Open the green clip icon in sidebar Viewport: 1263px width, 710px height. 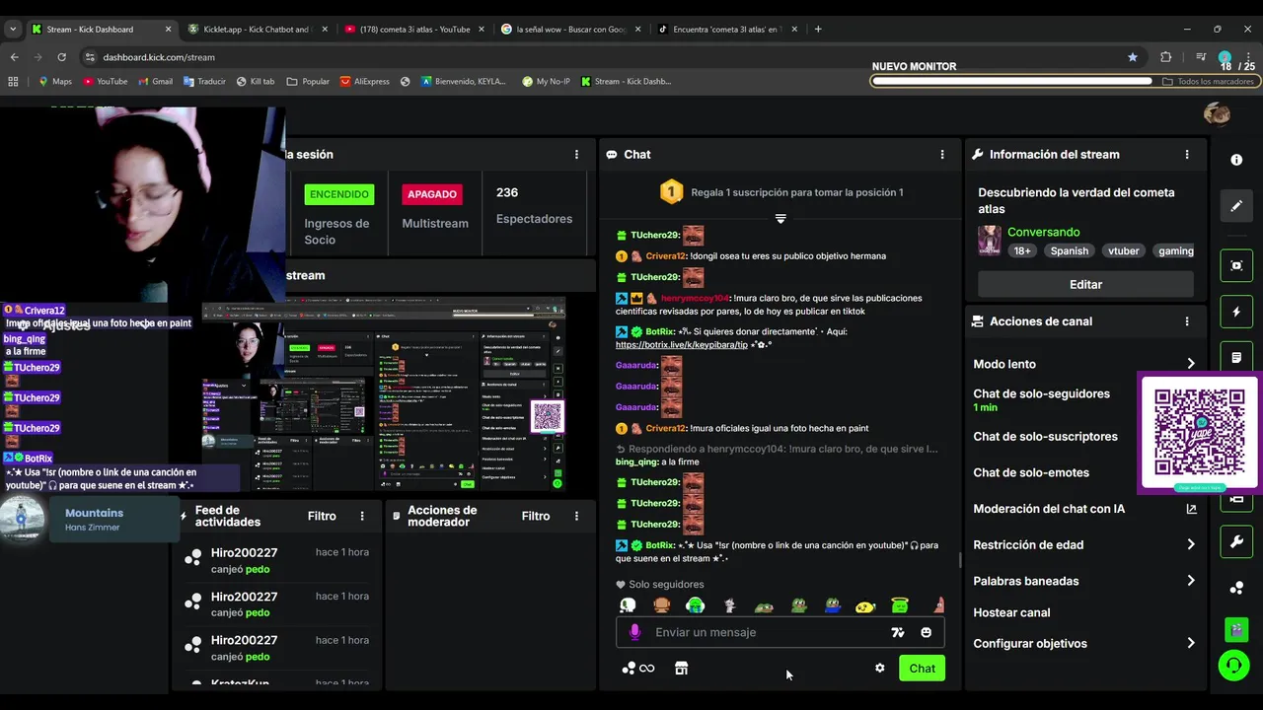1236,628
